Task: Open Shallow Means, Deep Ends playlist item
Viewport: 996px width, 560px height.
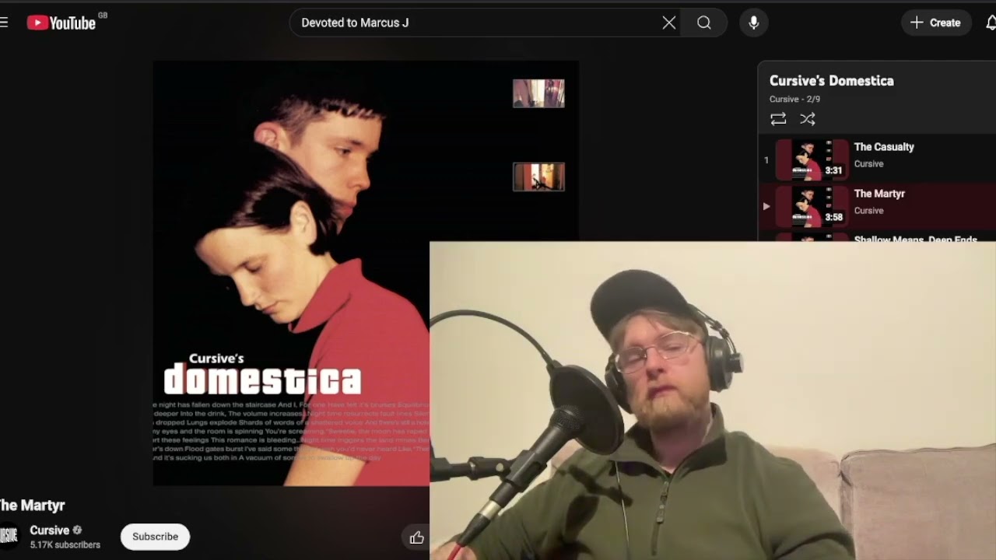Action: pyautogui.click(x=878, y=237)
